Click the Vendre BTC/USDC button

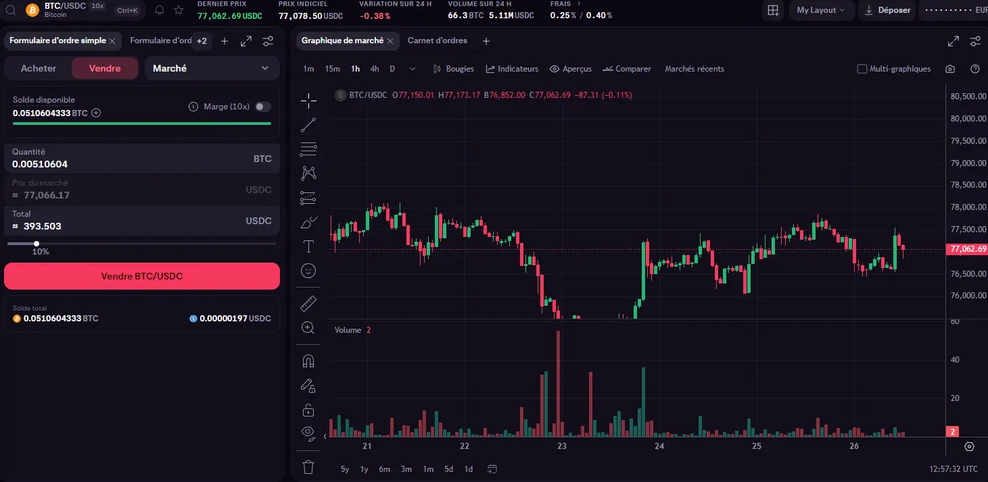(142, 276)
